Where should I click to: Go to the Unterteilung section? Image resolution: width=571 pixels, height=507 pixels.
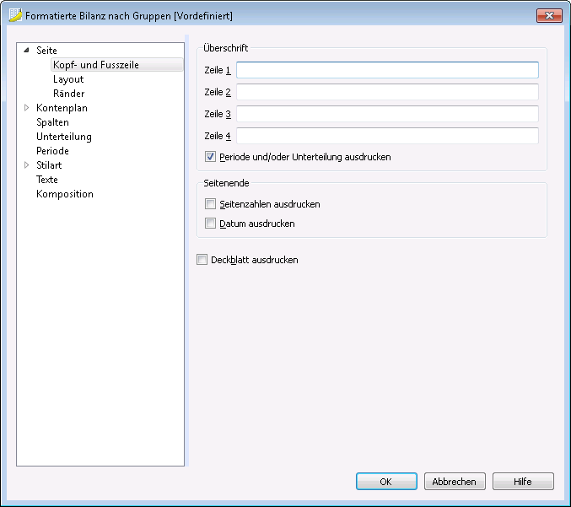64,137
